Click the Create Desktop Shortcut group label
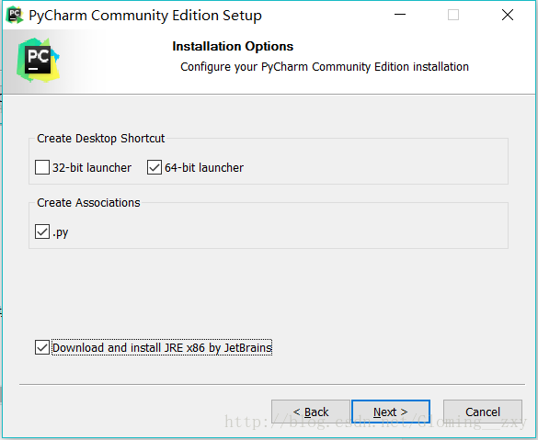The height and width of the screenshot is (440, 538). click(101, 139)
